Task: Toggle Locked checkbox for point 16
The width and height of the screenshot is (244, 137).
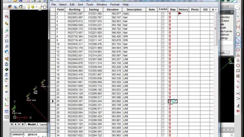Action: tap(162, 67)
